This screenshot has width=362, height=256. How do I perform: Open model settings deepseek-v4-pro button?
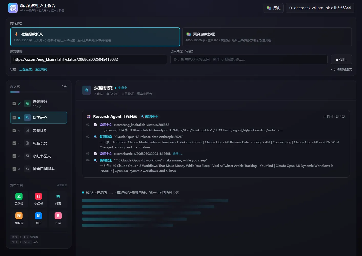(320, 8)
